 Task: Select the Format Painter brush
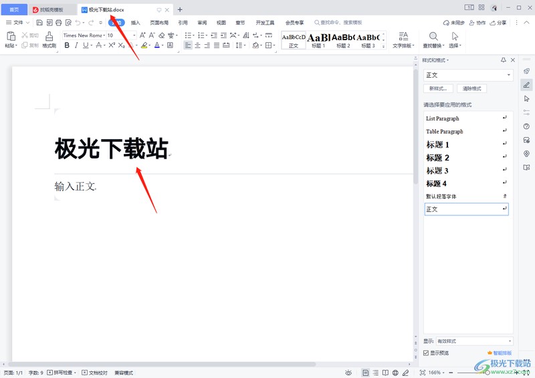(x=49, y=36)
